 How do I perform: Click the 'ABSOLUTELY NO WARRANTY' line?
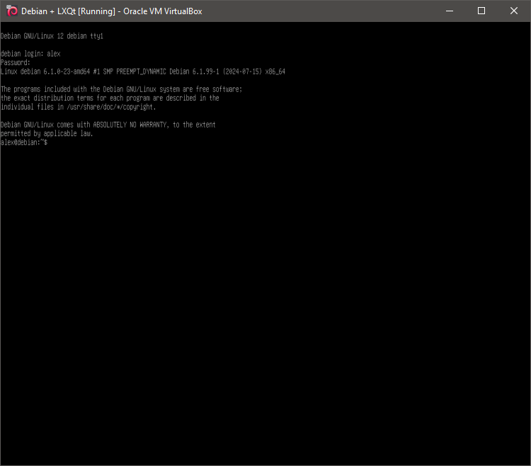coord(108,125)
